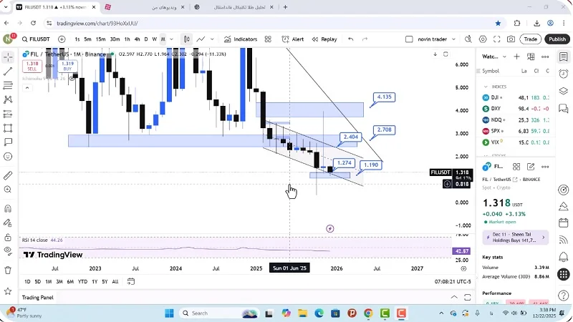Select the 1Y date range
The image size is (573, 322).
(94, 282)
